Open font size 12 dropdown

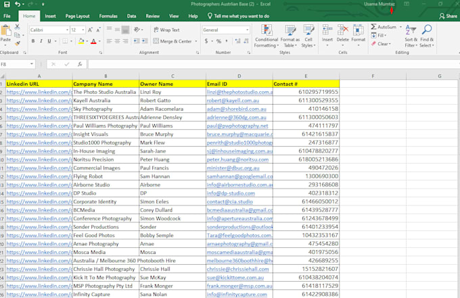click(83, 30)
